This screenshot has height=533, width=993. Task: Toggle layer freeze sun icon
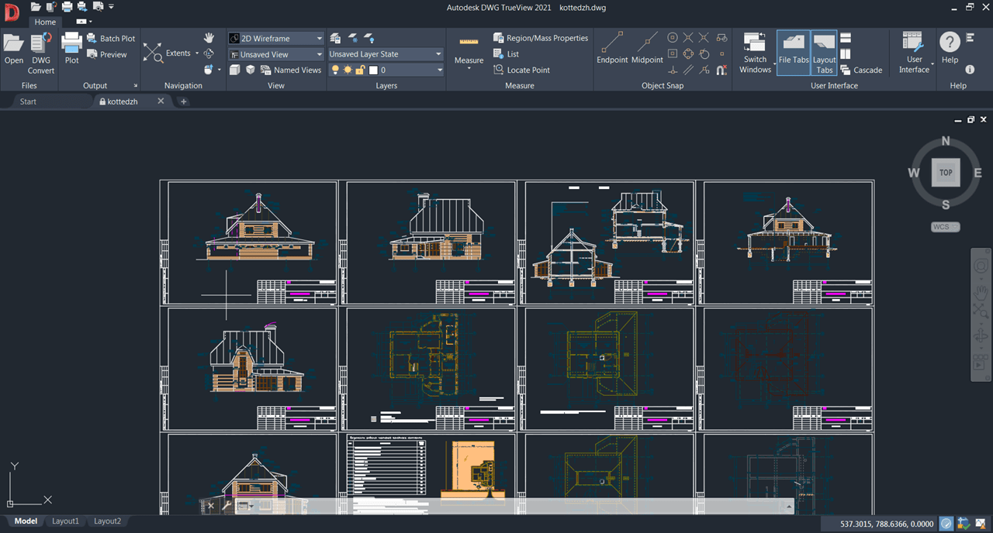348,70
